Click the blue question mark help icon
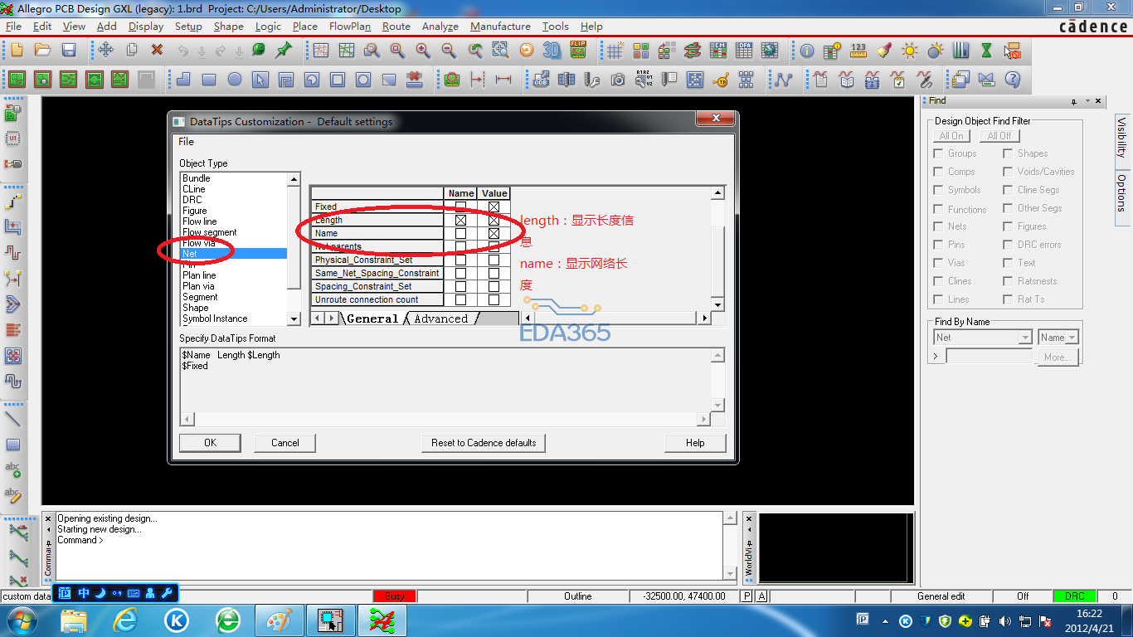The height and width of the screenshot is (637, 1133). [1012, 80]
